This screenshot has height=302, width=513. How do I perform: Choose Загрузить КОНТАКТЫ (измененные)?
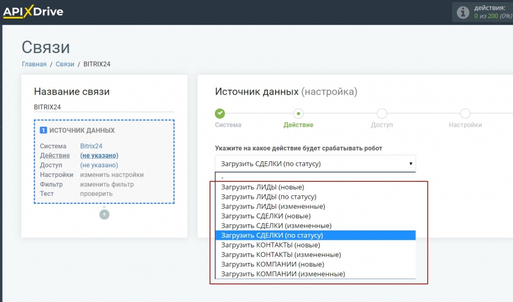[316, 254]
